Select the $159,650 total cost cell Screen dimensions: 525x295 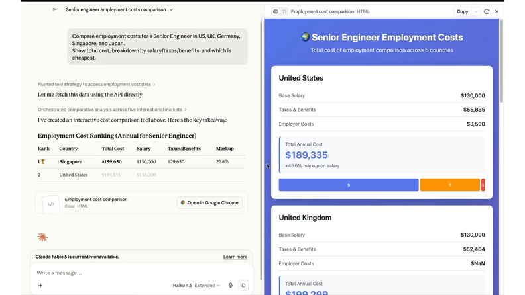click(111, 161)
